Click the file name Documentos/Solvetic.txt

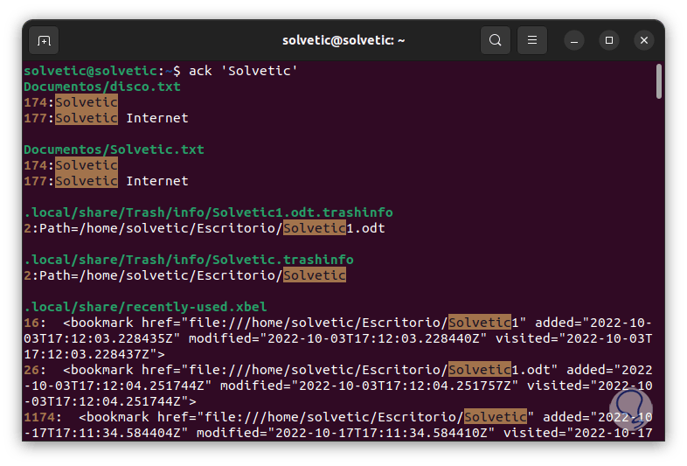[114, 150]
